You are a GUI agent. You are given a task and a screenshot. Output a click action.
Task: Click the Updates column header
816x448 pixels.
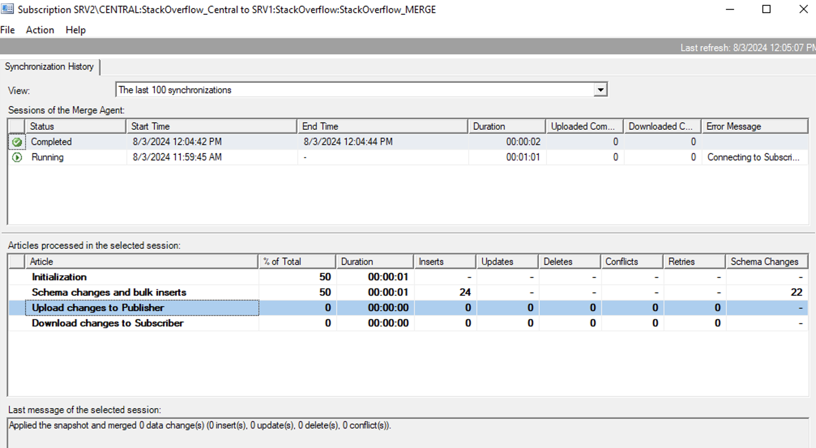(x=507, y=262)
